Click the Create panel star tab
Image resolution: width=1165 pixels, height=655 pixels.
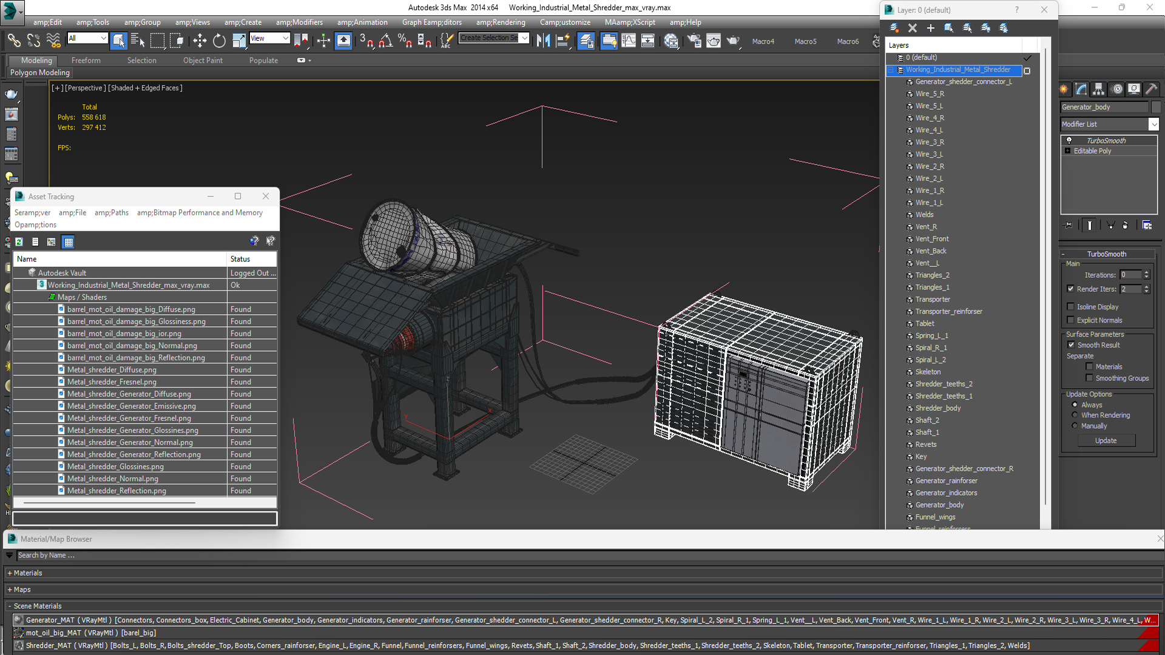(1064, 89)
